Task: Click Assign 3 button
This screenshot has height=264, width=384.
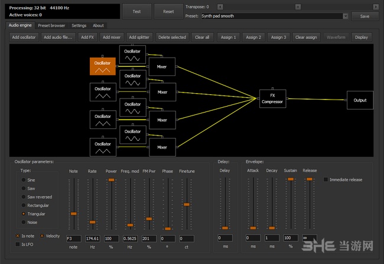Action: 278,37
